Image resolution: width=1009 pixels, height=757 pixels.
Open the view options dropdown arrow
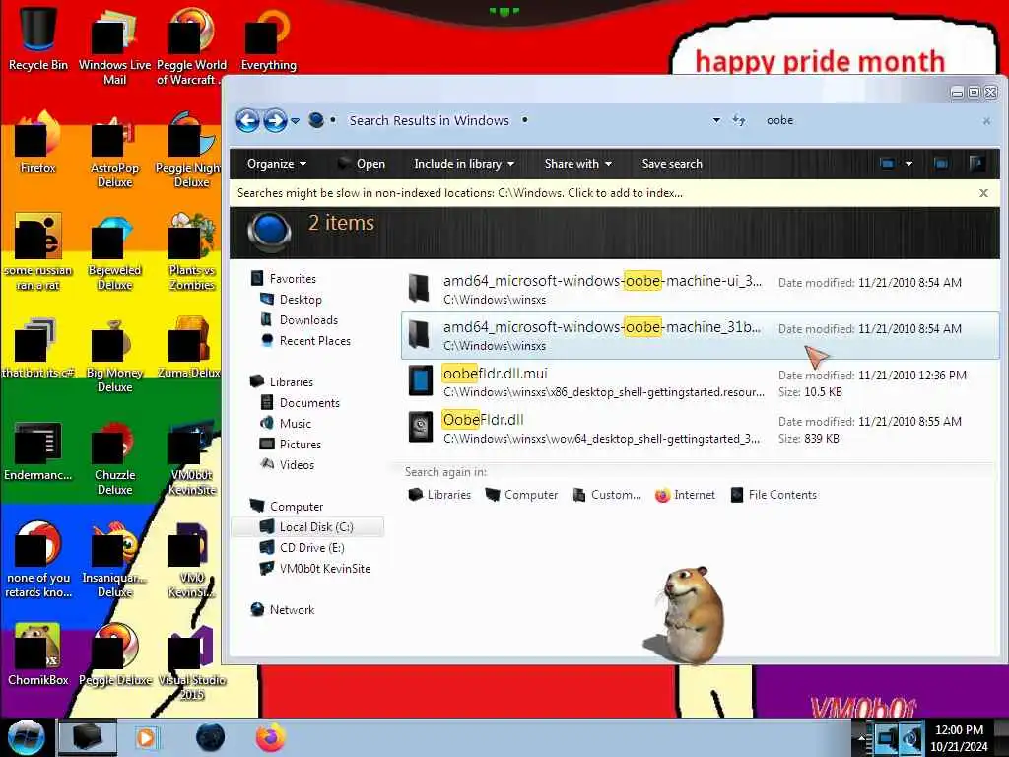(x=908, y=164)
